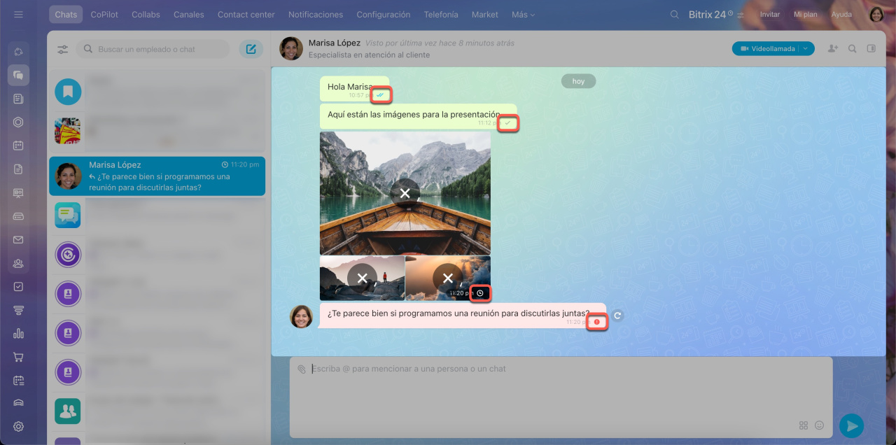Open Marisa López header profile avatar

[291, 48]
